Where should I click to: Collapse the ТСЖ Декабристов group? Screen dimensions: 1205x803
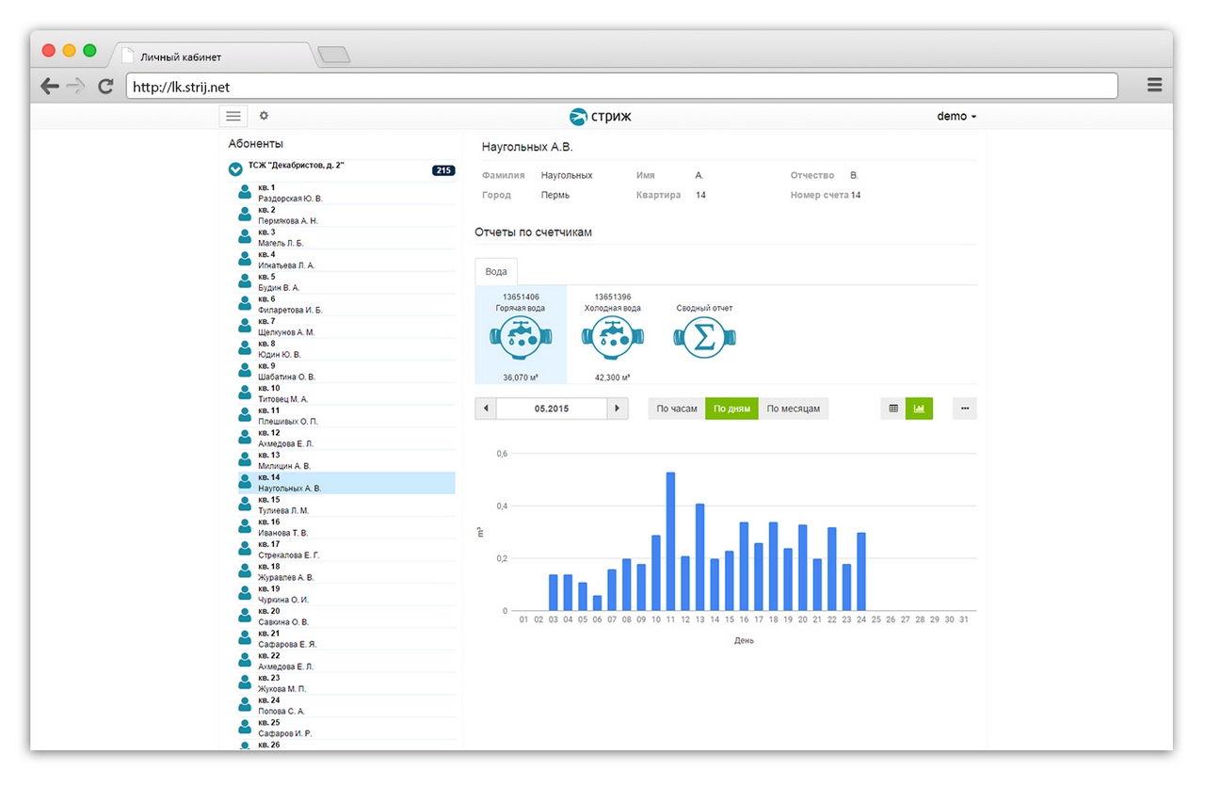tap(236, 169)
